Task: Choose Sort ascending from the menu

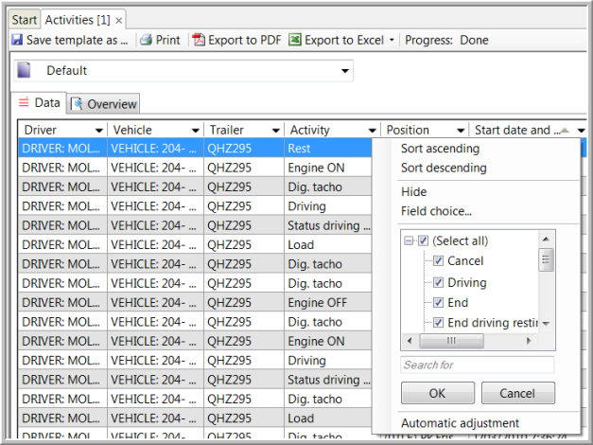Action: click(440, 149)
